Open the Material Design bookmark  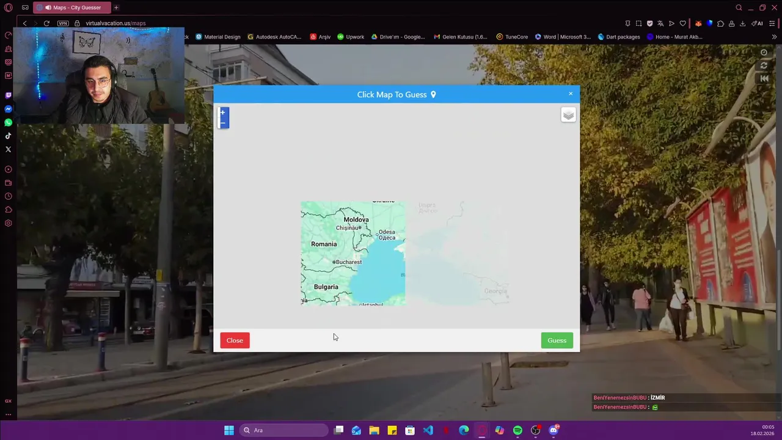pyautogui.click(x=217, y=37)
